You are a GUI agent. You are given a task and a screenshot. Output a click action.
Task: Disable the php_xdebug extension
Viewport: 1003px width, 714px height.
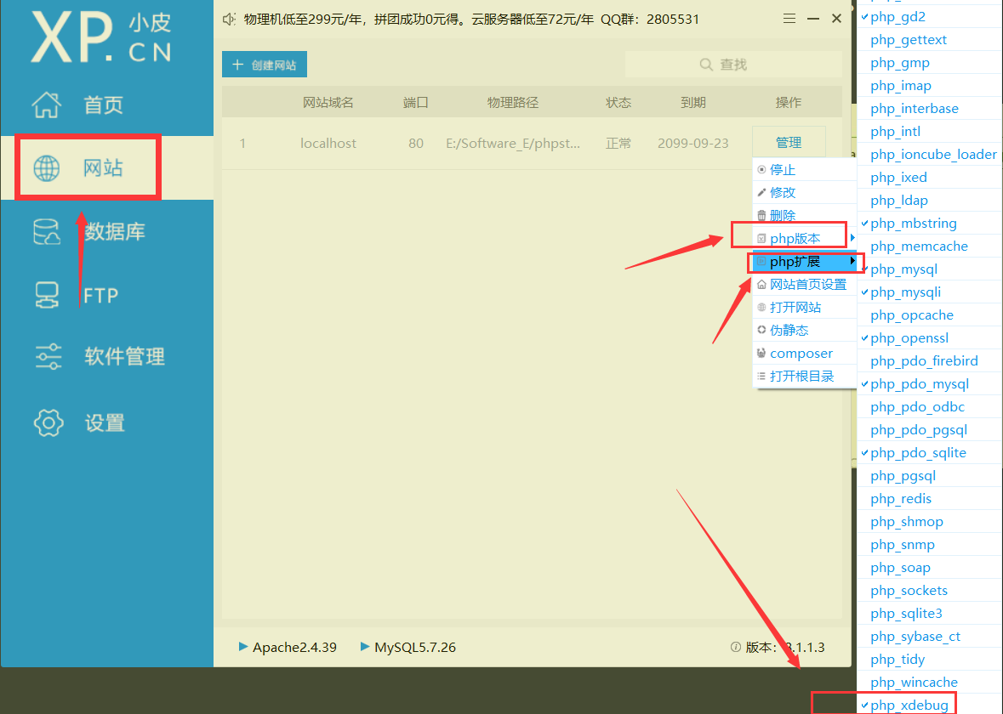click(x=929, y=705)
